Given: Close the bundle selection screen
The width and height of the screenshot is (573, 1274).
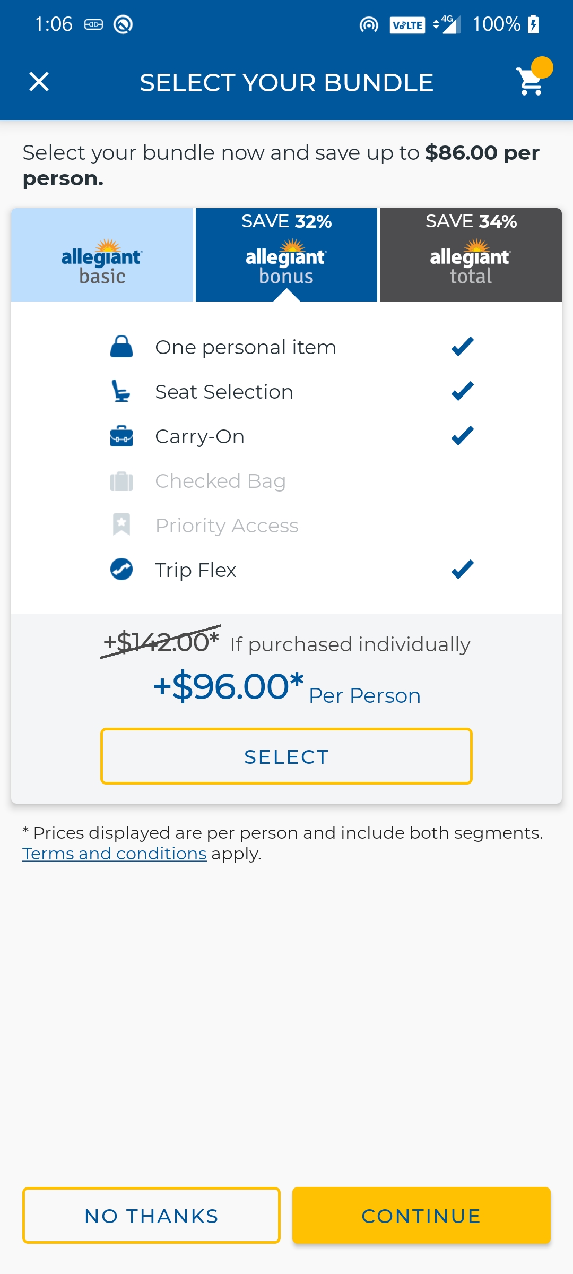Looking at the screenshot, I should click(39, 82).
